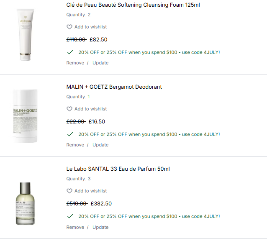Open MALIN + GOETZ deodorant product image
Image resolution: width=267 pixels, height=241 pixels.
(25, 116)
